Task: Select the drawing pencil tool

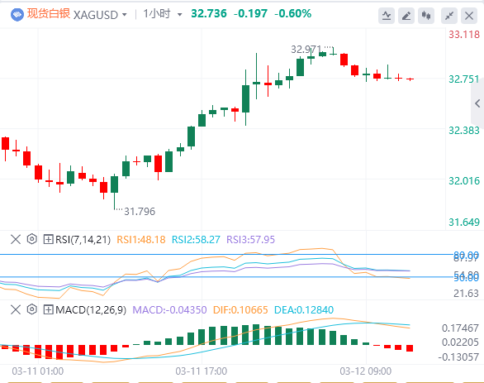Action: 406,16
